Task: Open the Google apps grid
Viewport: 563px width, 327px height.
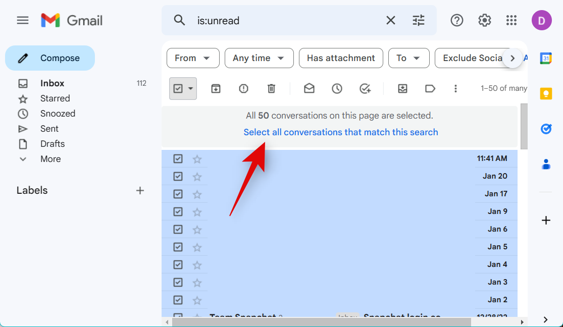Action: click(x=511, y=20)
